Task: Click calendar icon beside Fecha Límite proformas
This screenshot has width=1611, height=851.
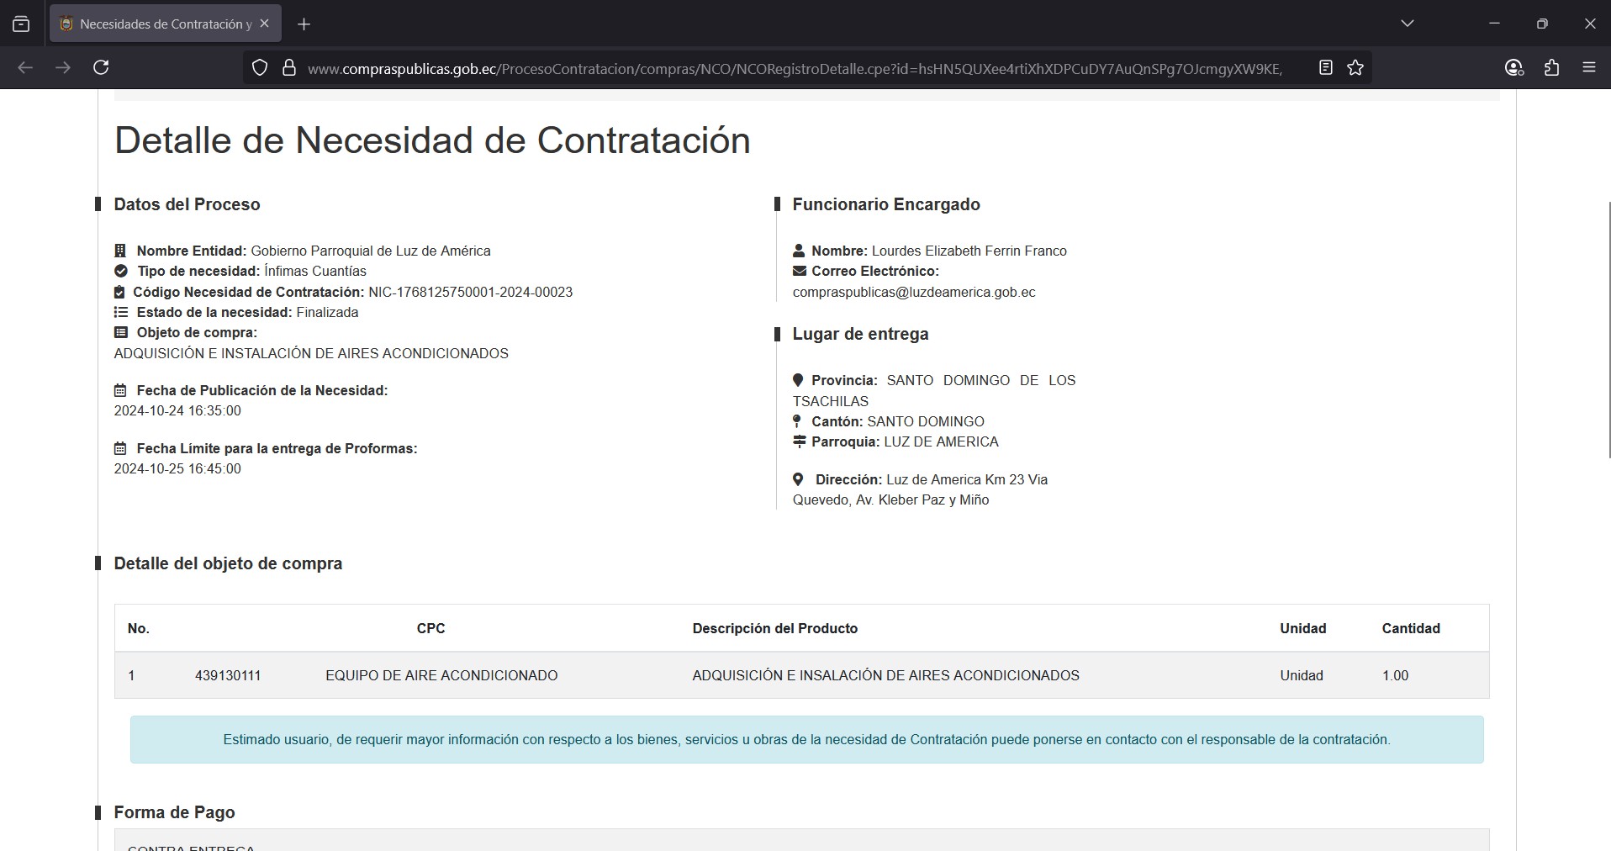Action: pyautogui.click(x=120, y=448)
